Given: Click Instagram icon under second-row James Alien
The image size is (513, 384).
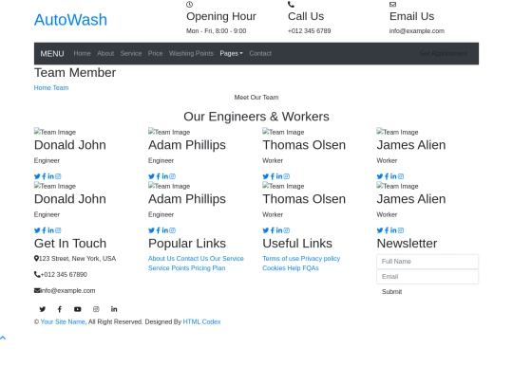Looking at the screenshot, I should tap(401, 230).
